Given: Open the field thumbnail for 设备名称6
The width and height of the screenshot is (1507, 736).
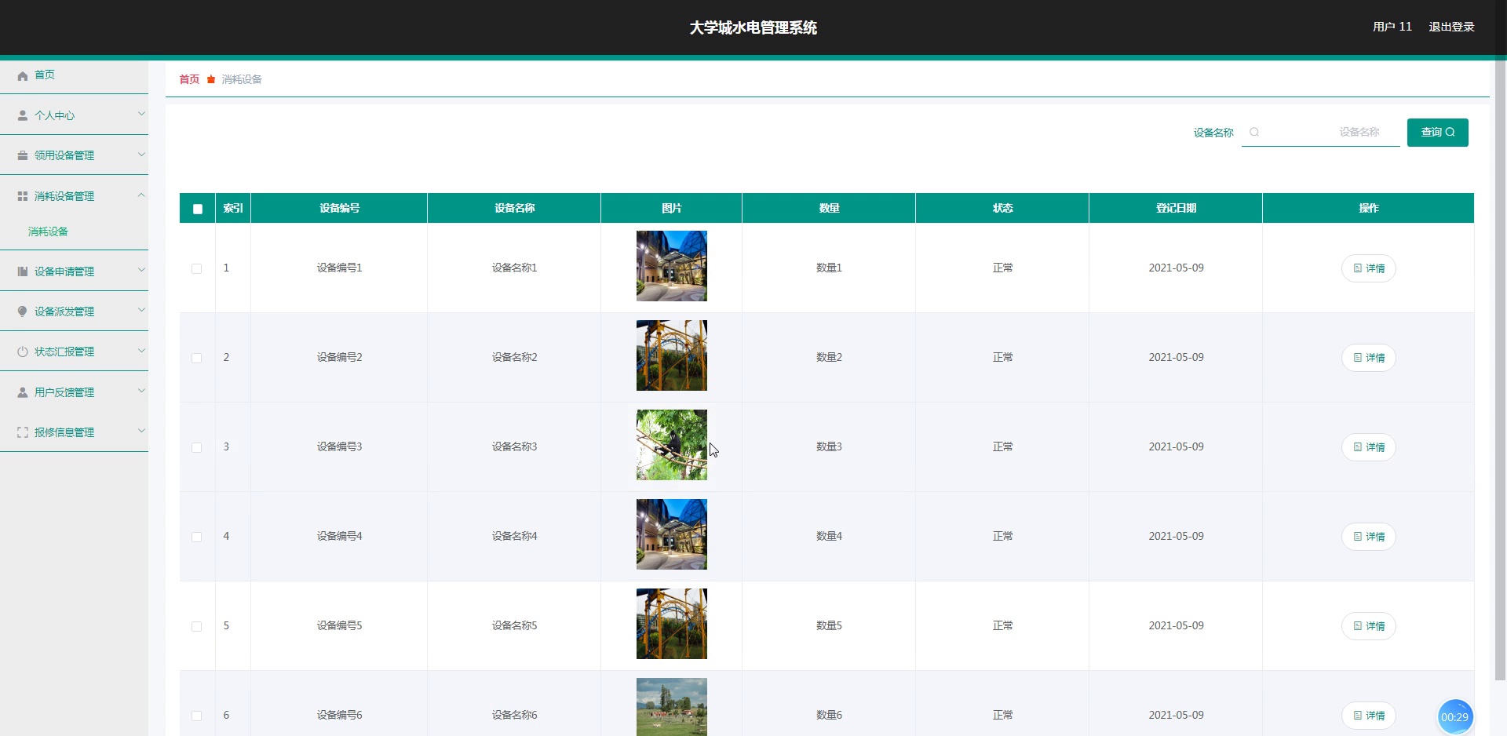Looking at the screenshot, I should (x=672, y=707).
